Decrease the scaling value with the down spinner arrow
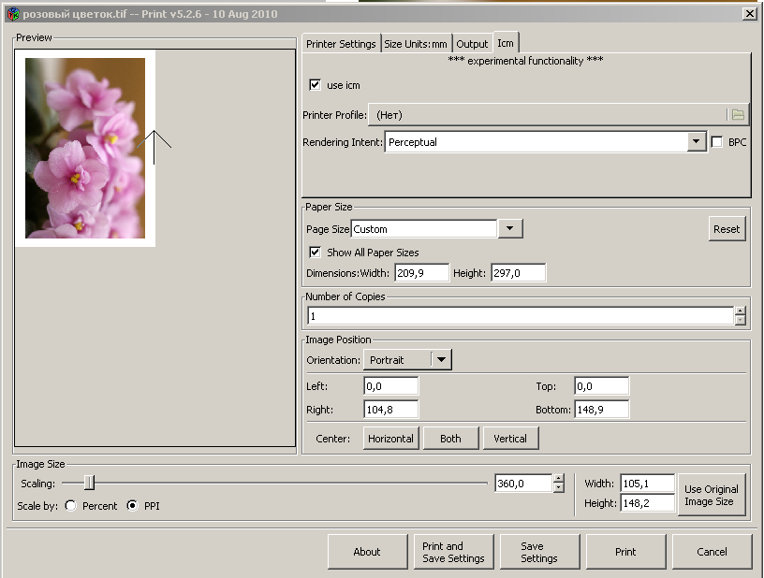764x578 pixels. click(559, 487)
